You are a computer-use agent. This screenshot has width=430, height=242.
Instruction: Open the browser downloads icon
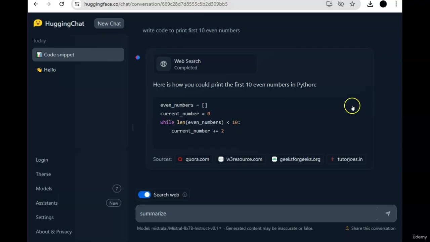[x=370, y=4]
